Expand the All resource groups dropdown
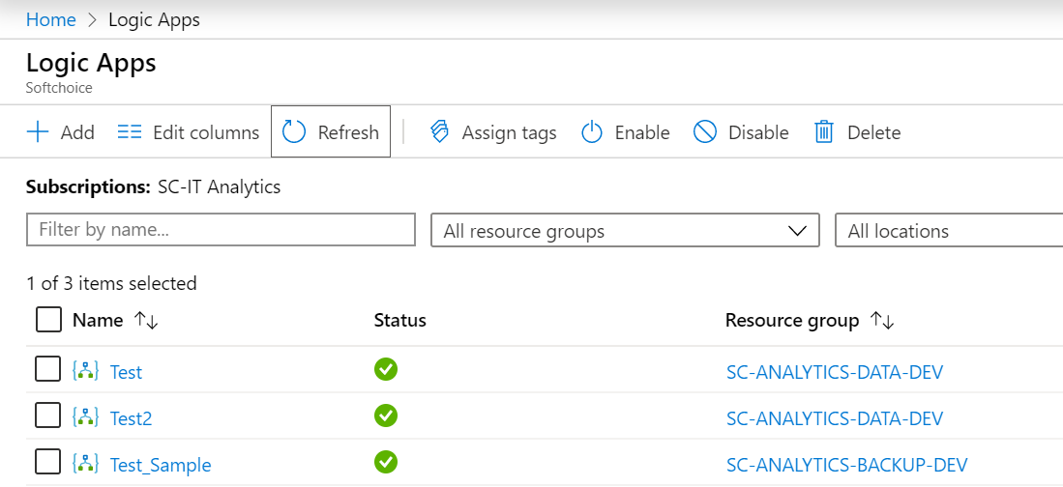 pyautogui.click(x=625, y=231)
